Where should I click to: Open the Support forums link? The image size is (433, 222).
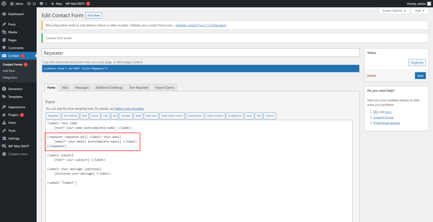(x=383, y=117)
